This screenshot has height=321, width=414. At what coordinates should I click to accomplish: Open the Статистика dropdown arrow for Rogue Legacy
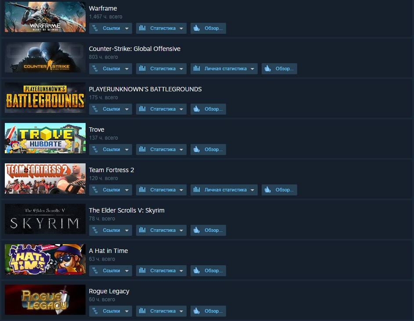point(181,311)
